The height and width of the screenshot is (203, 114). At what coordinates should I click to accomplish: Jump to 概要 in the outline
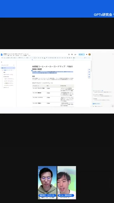click(x=4, y=72)
